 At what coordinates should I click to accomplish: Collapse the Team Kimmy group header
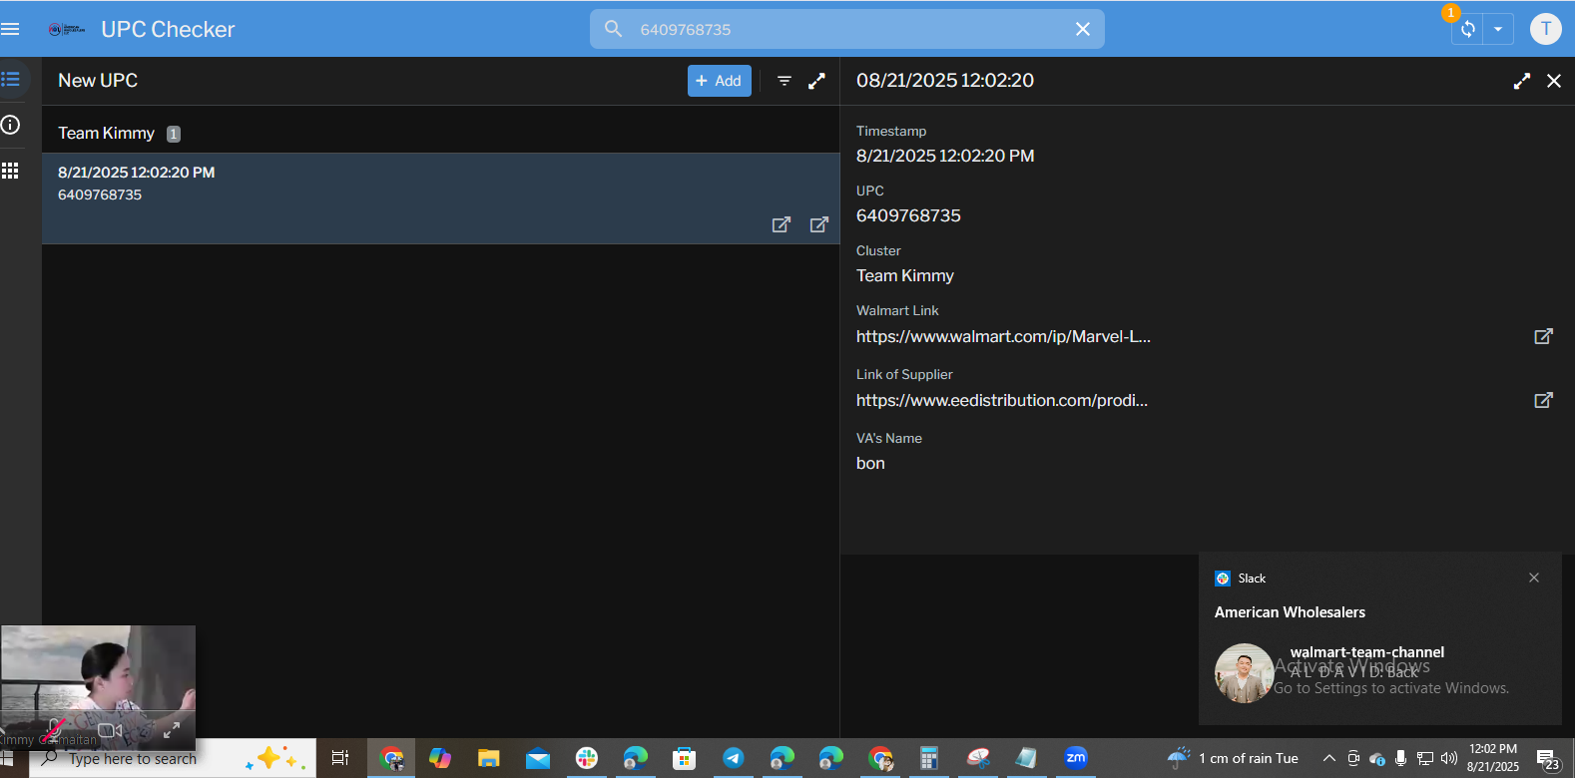click(107, 133)
